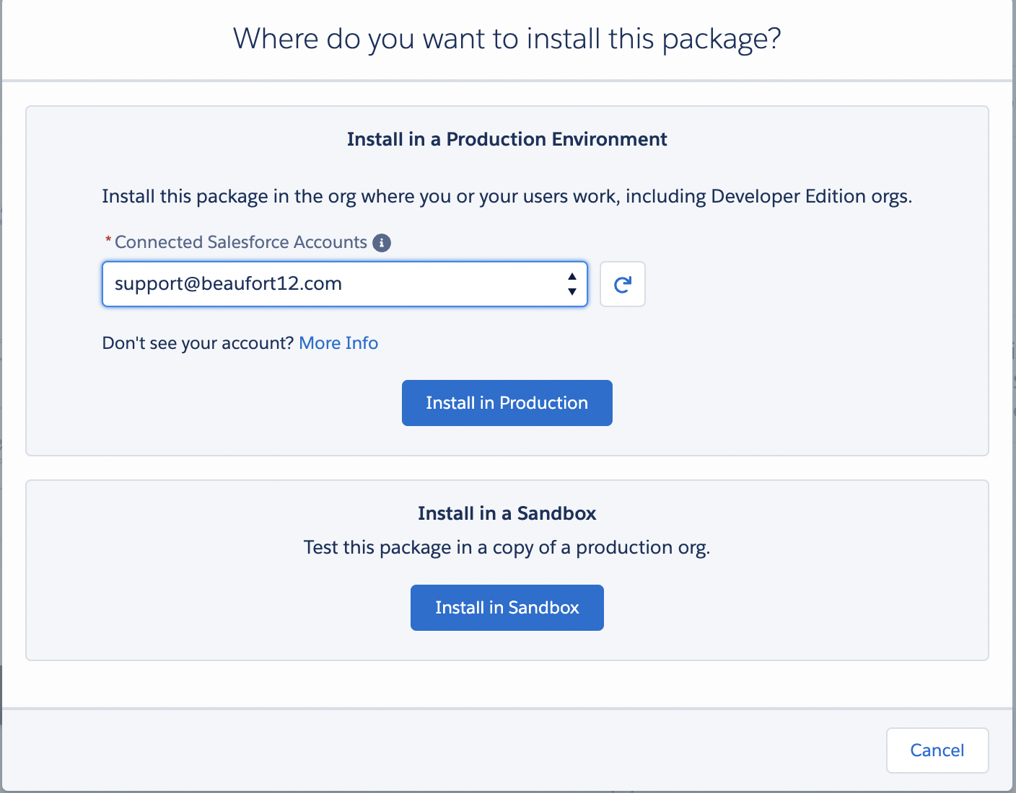Click the circular refresh arrow button
The image size is (1016, 793).
tap(622, 283)
